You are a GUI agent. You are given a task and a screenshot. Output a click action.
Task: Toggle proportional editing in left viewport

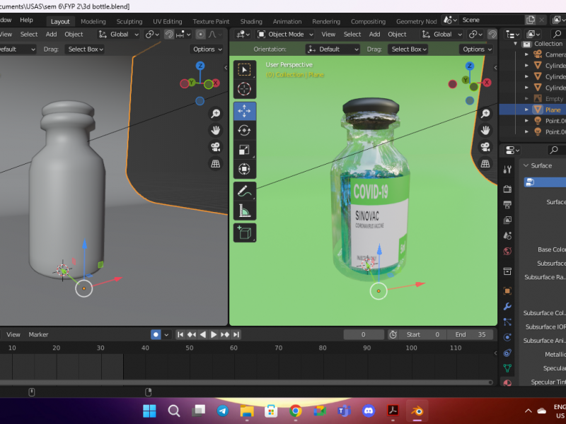[x=201, y=34]
